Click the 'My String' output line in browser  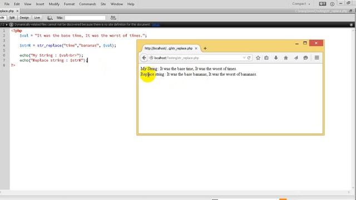point(189,69)
